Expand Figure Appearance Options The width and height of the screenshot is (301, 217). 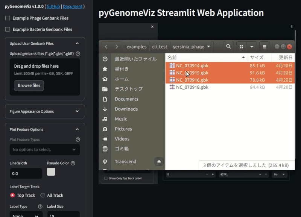tap(44, 111)
